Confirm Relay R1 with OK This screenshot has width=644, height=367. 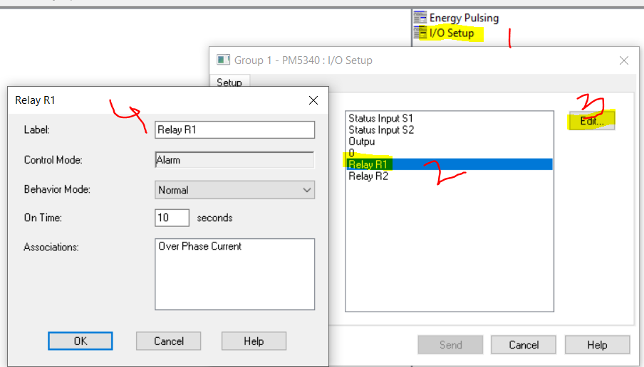pyautogui.click(x=80, y=341)
